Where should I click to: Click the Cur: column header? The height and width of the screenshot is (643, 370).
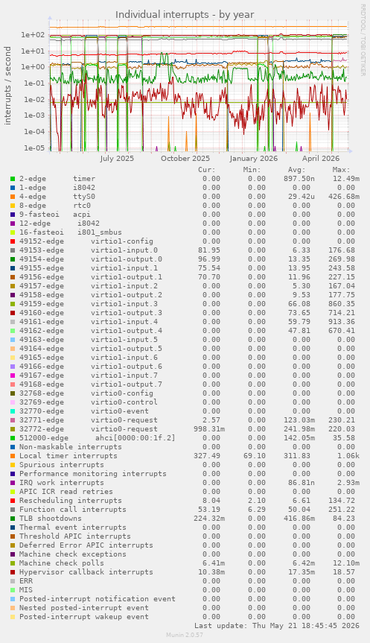(x=206, y=170)
